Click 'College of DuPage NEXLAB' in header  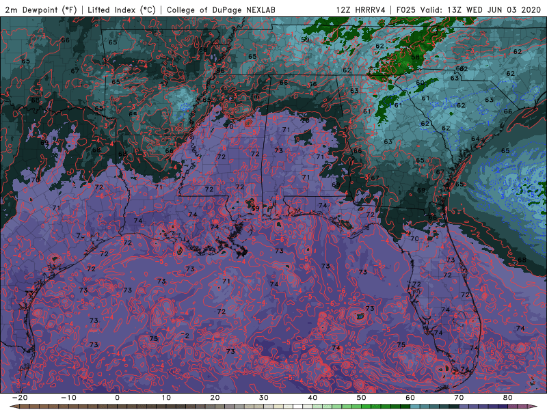(221, 10)
